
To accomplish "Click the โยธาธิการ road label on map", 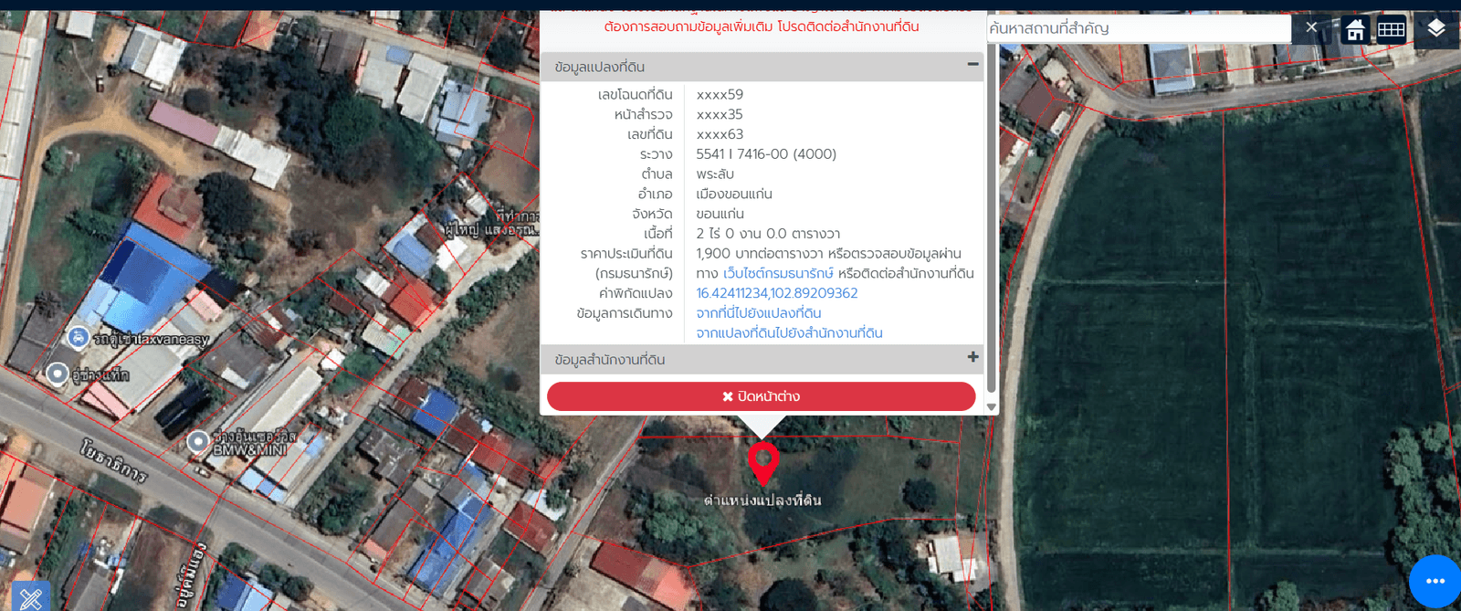I will coord(113,459).
